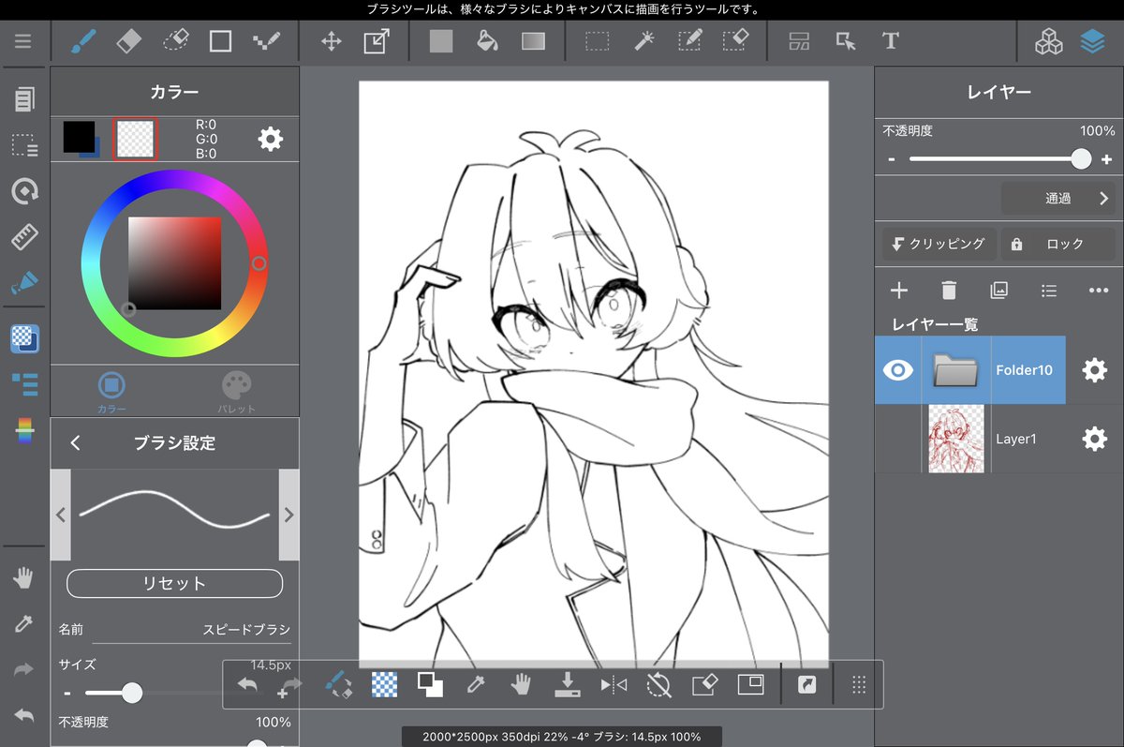Switch to the カラー tab
This screenshot has height=747, width=1124.
[x=111, y=393]
